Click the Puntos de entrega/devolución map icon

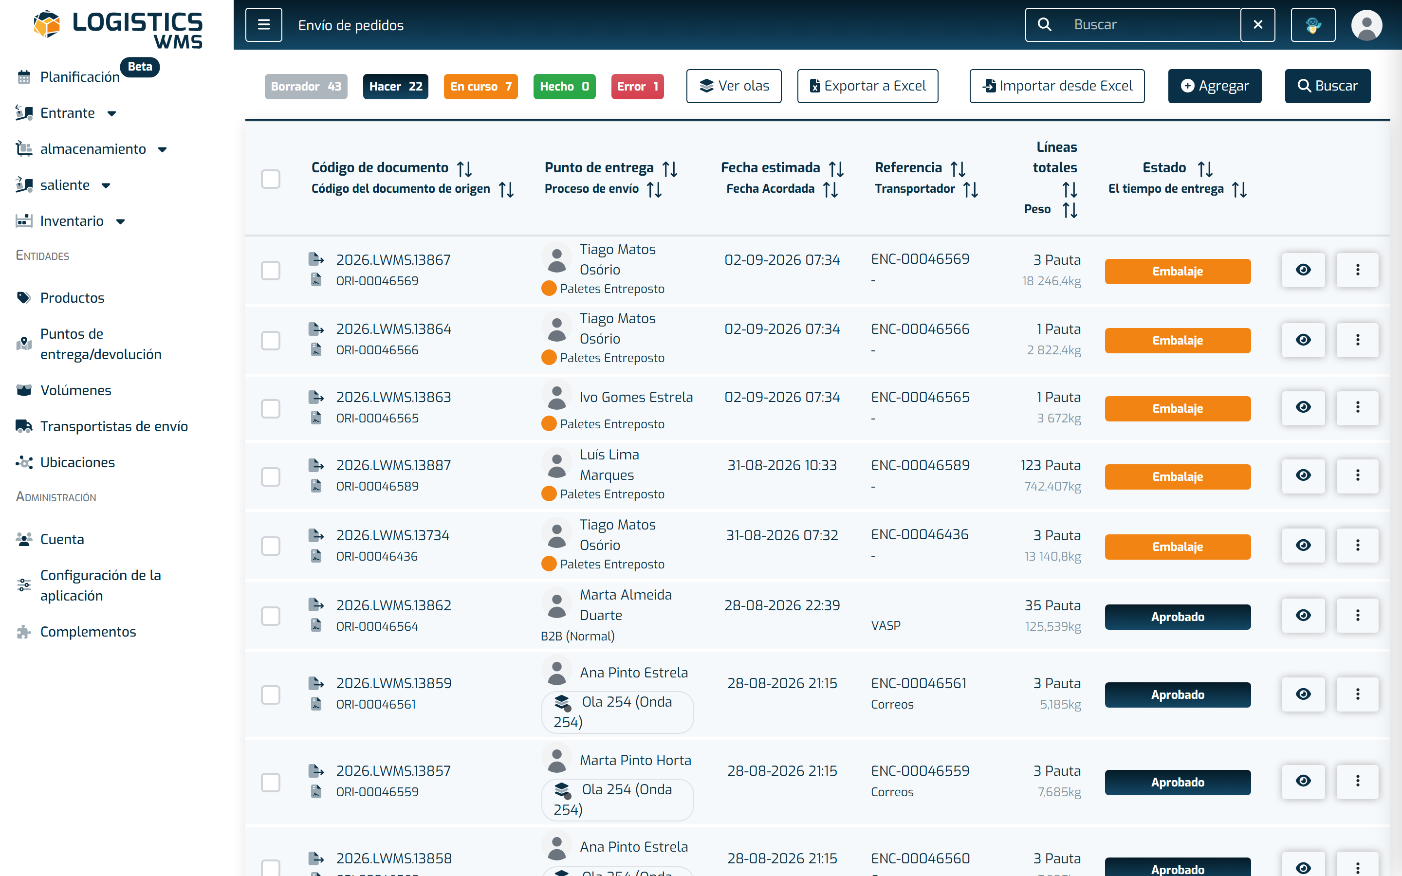[x=24, y=344]
